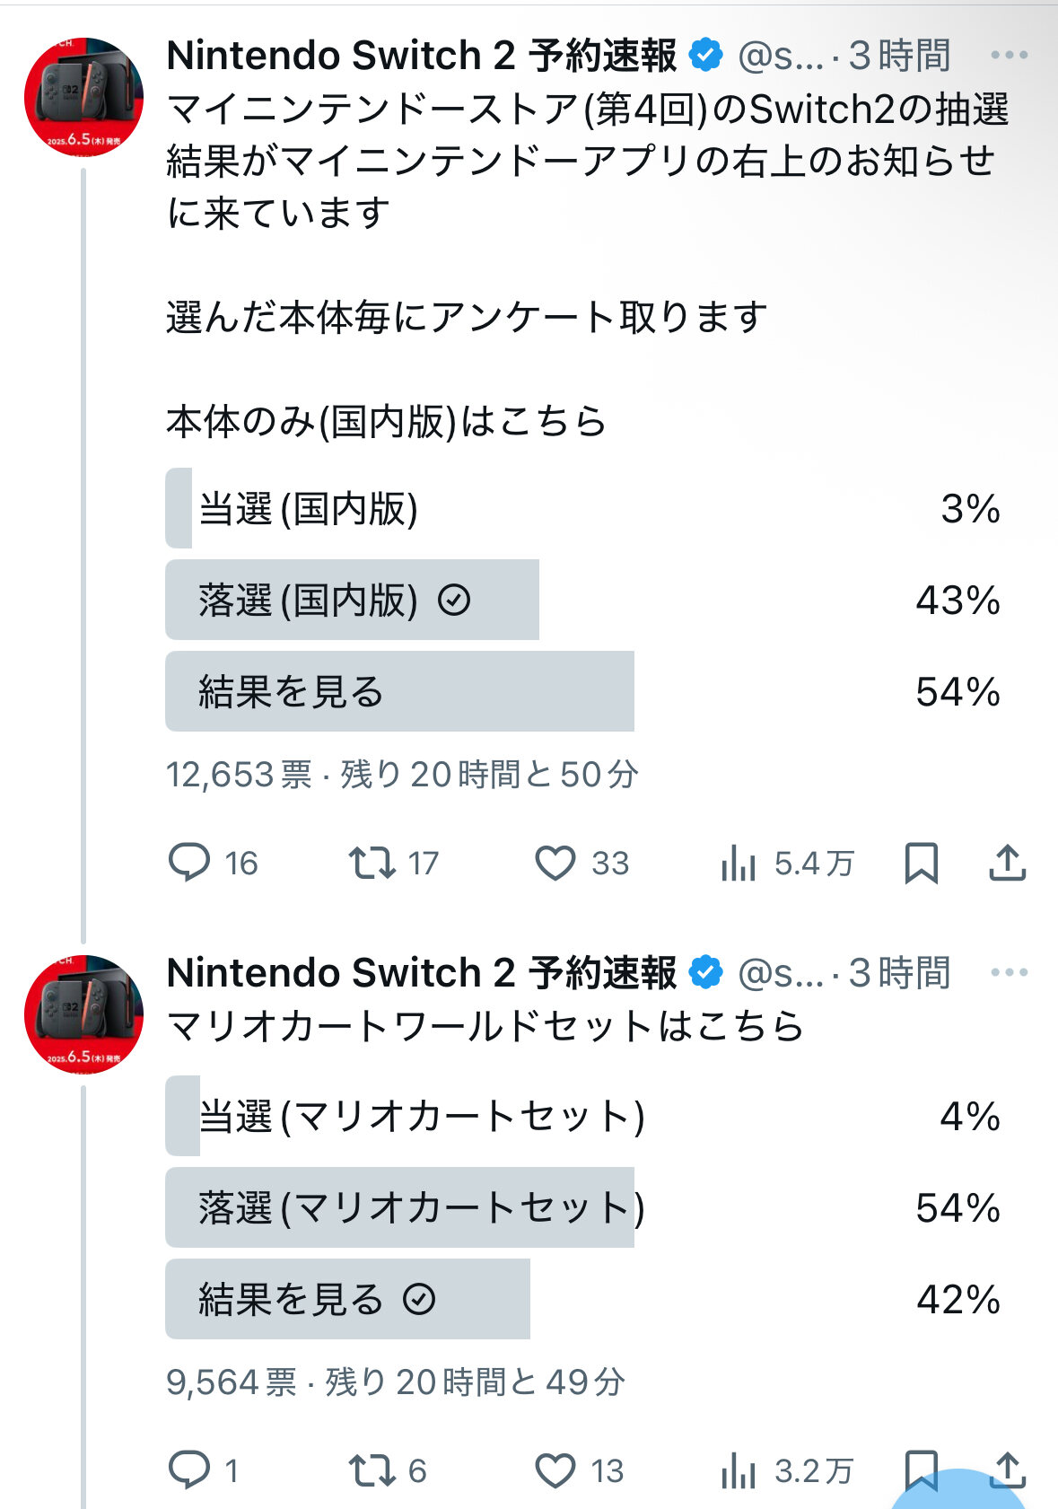
Task: Open more options menu on second tweet
Action: point(1010,973)
